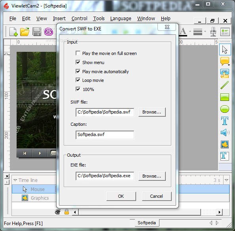235x231 pixels.
Task: Select the framed text box tool
Action: [x=224, y=156]
